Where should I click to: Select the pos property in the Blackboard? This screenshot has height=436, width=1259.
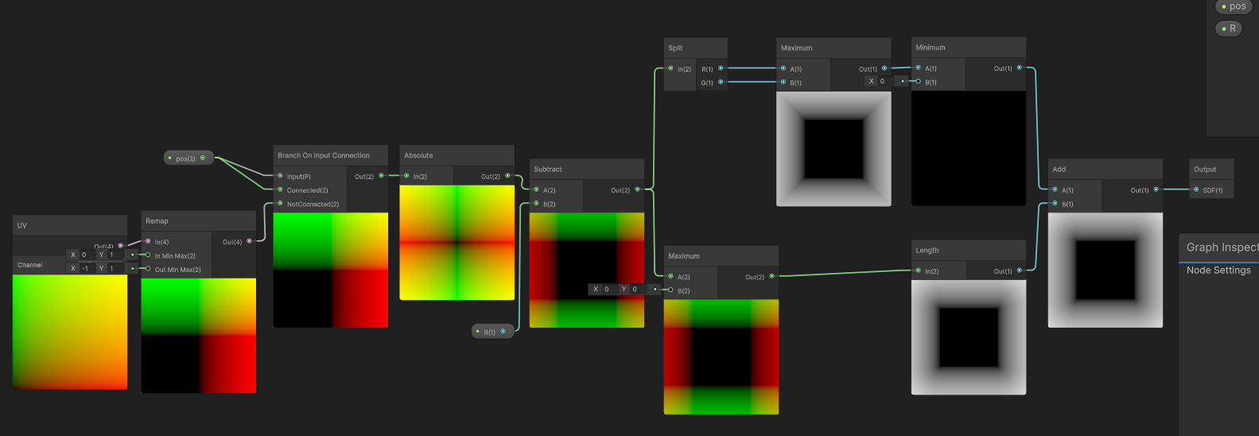pos(1233,6)
